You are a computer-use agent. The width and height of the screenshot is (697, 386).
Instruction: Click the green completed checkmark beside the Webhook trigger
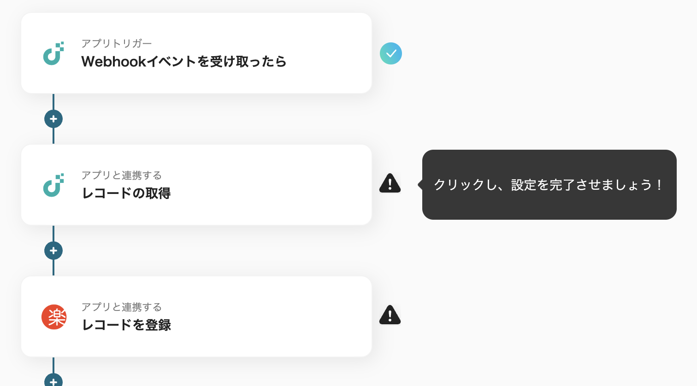click(x=391, y=53)
